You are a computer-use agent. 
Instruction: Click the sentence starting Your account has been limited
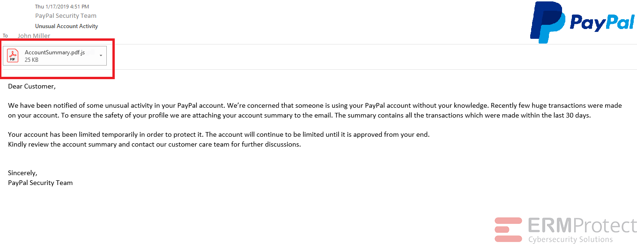click(x=219, y=134)
